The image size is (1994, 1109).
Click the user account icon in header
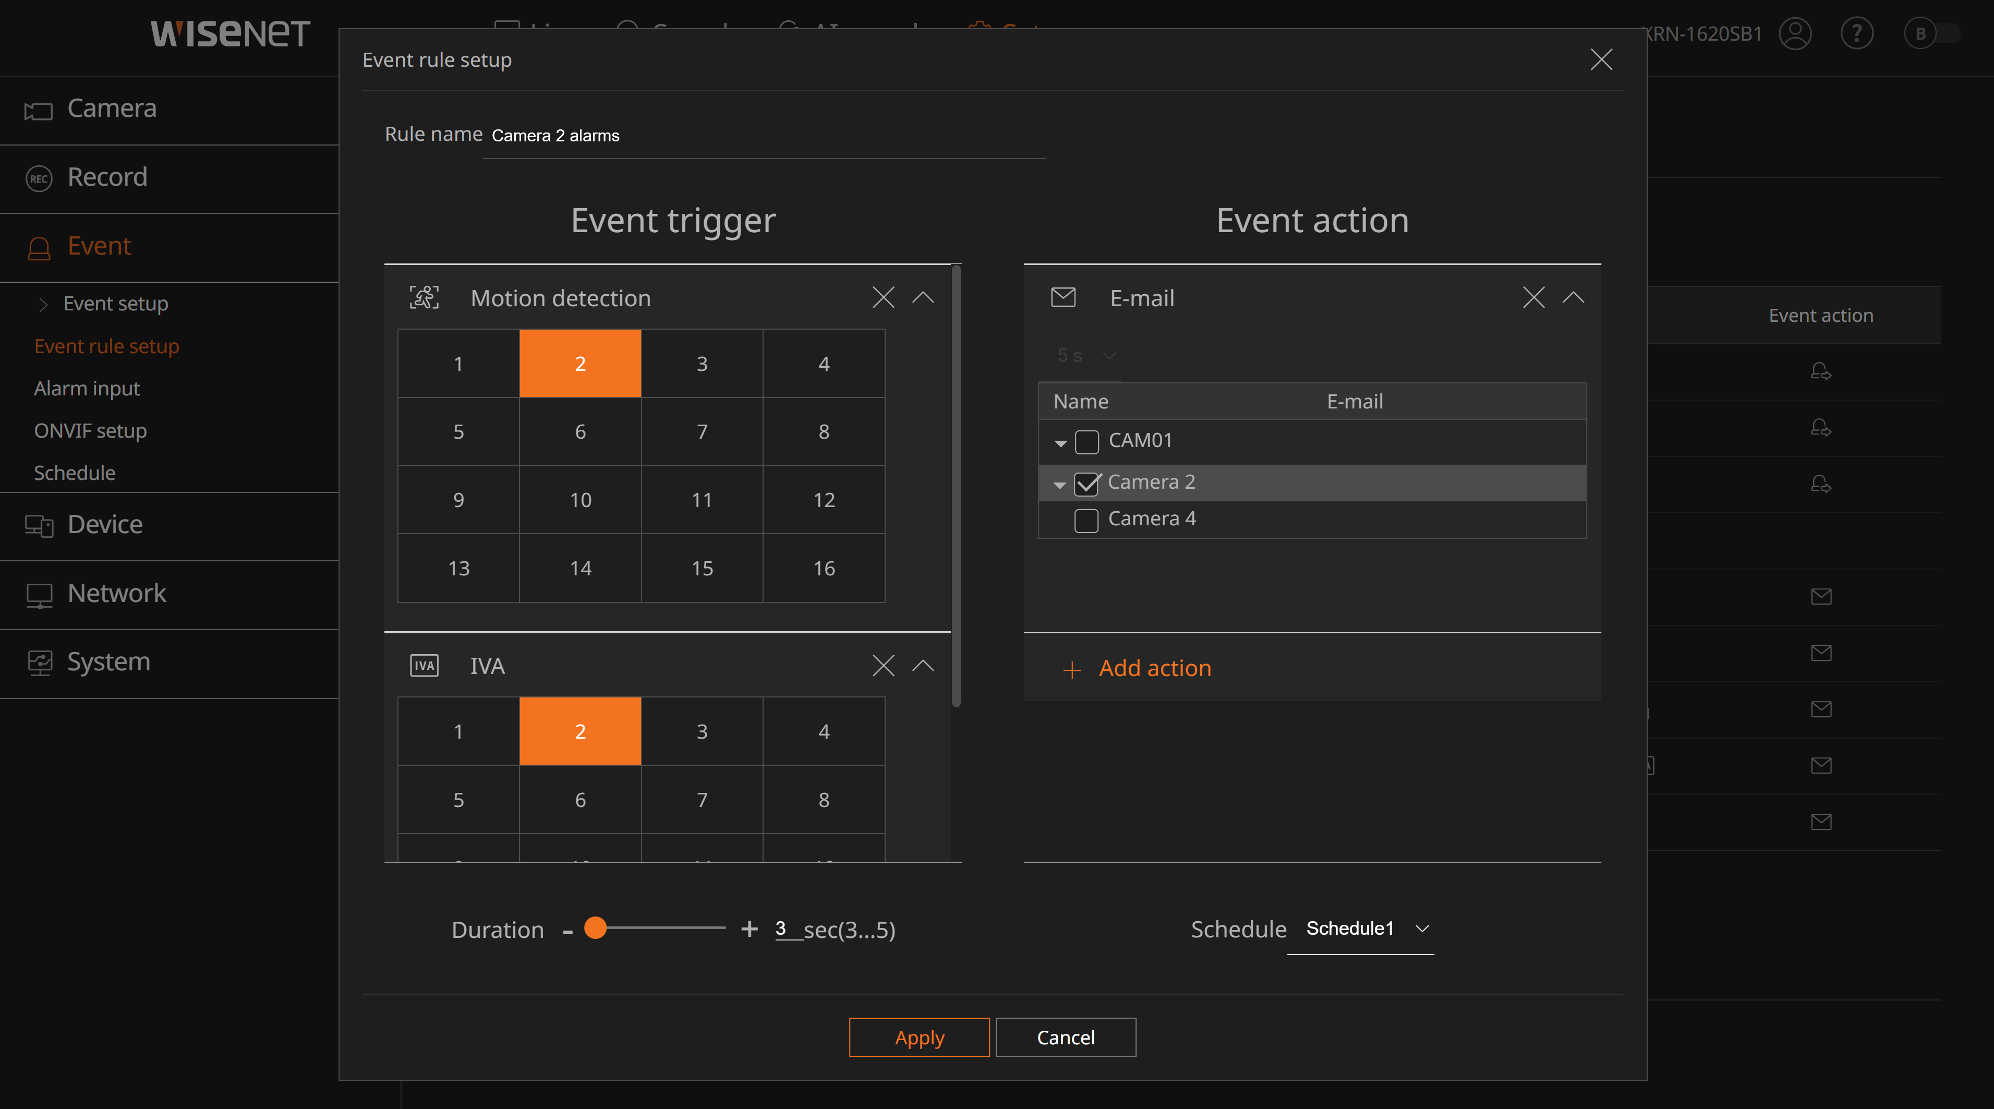point(1795,34)
